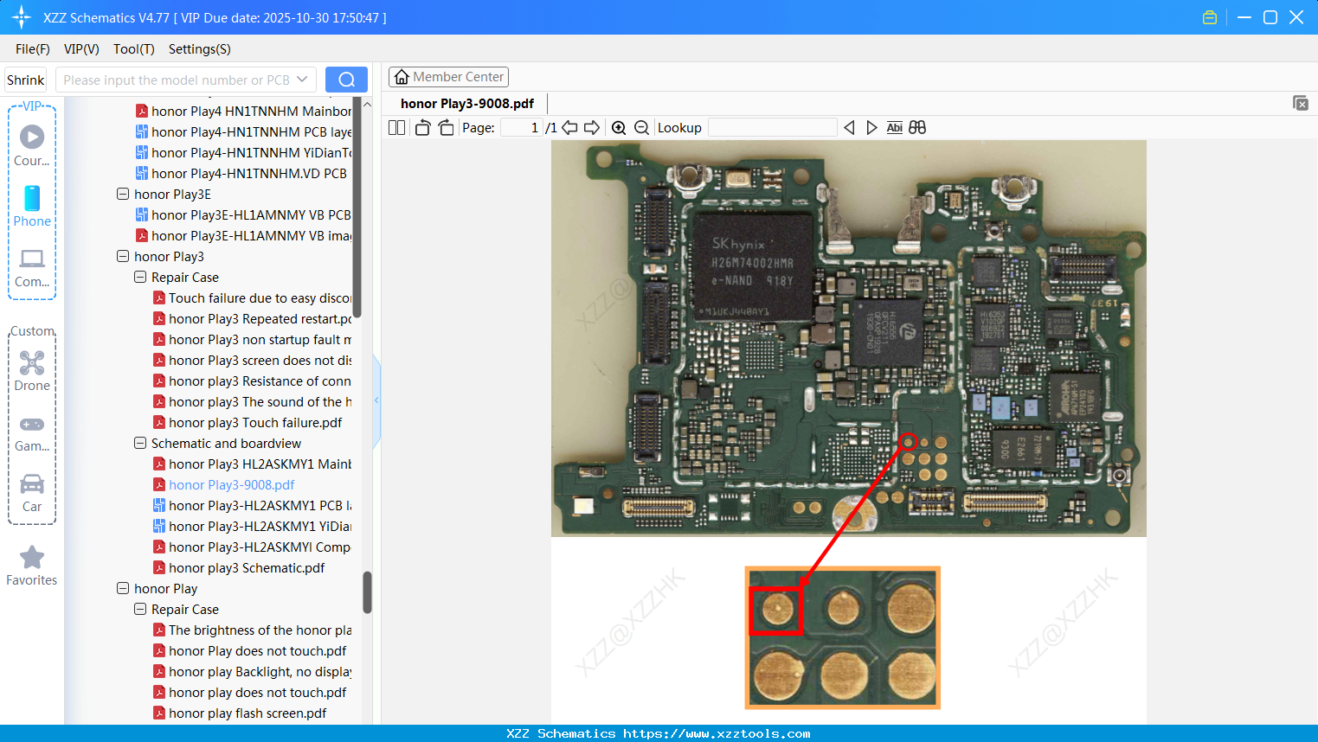The image size is (1318, 742).
Task: Collapse the honor Play3 node
Action: point(123,257)
